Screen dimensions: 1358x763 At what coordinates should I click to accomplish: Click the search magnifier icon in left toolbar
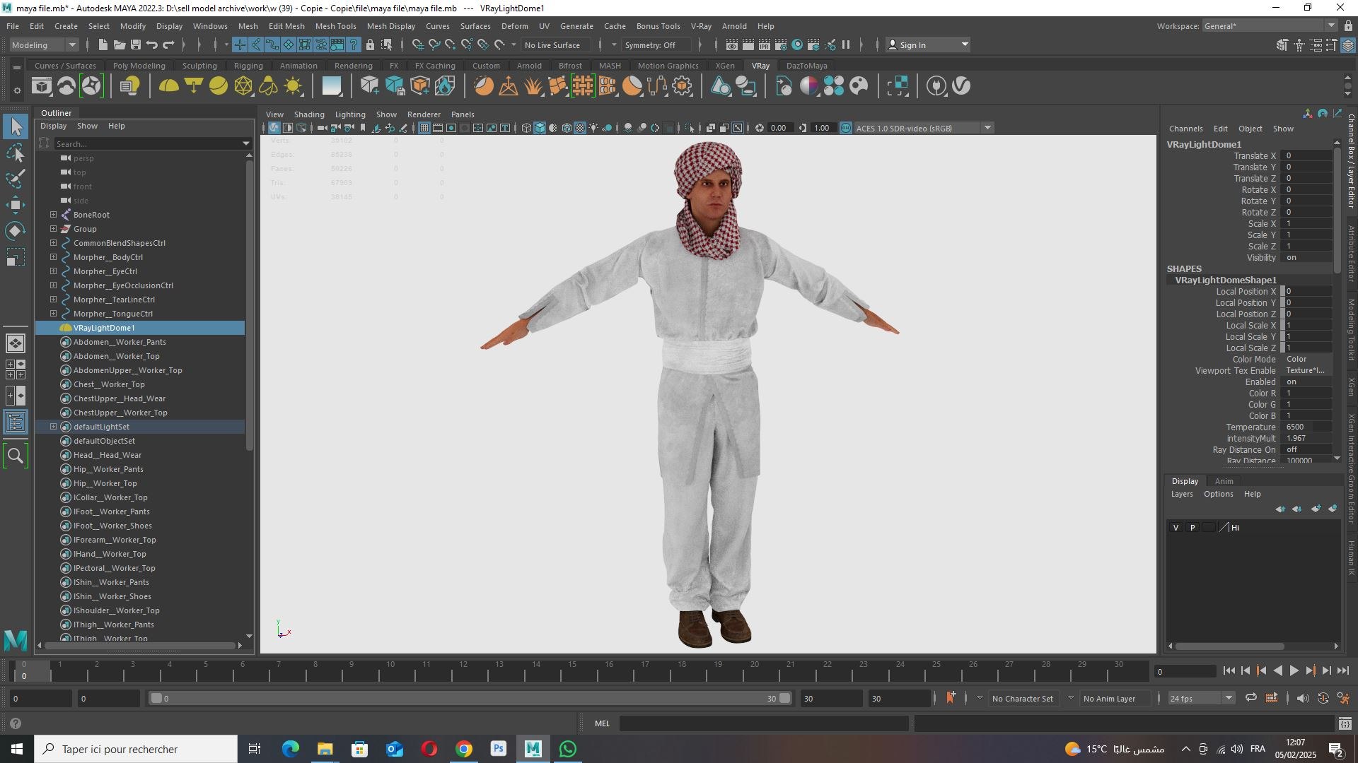16,456
